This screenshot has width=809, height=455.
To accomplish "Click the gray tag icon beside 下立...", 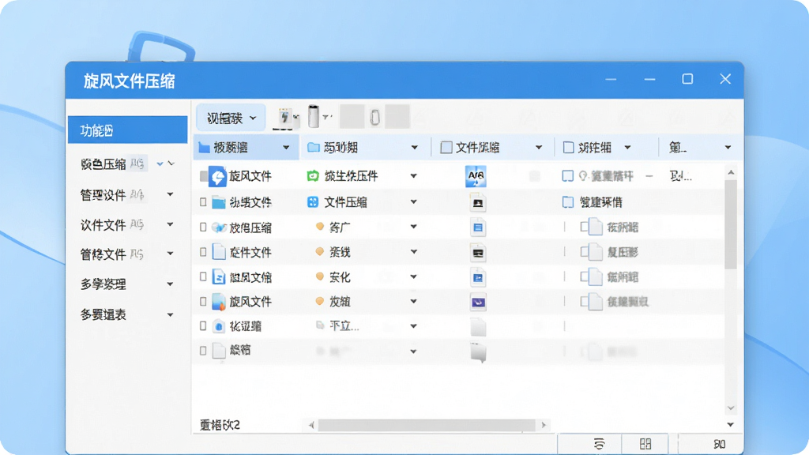I will point(320,325).
